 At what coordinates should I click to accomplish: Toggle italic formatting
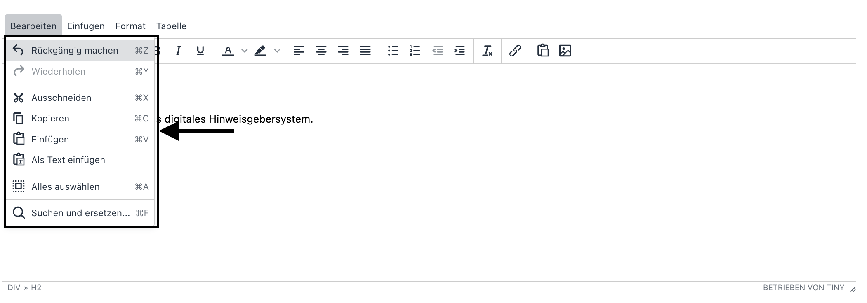tap(178, 51)
